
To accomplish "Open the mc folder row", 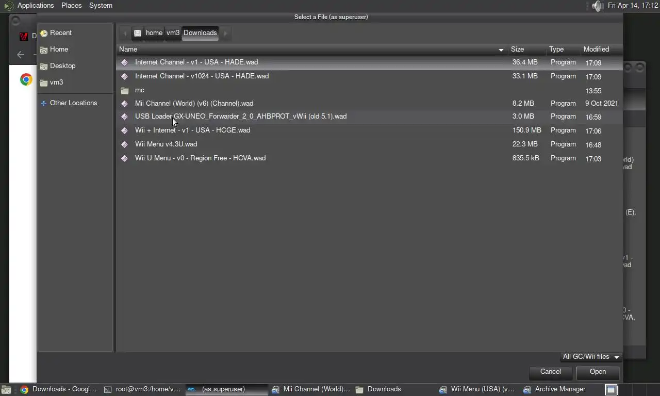I will [369, 90].
